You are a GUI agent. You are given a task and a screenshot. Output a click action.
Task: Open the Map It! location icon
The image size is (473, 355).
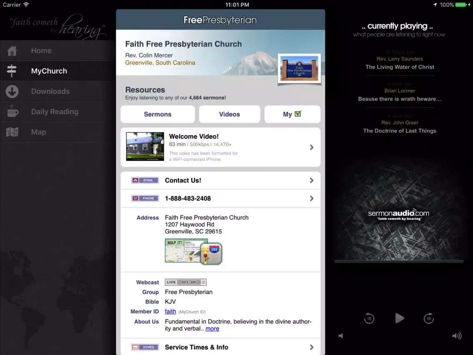194,252
